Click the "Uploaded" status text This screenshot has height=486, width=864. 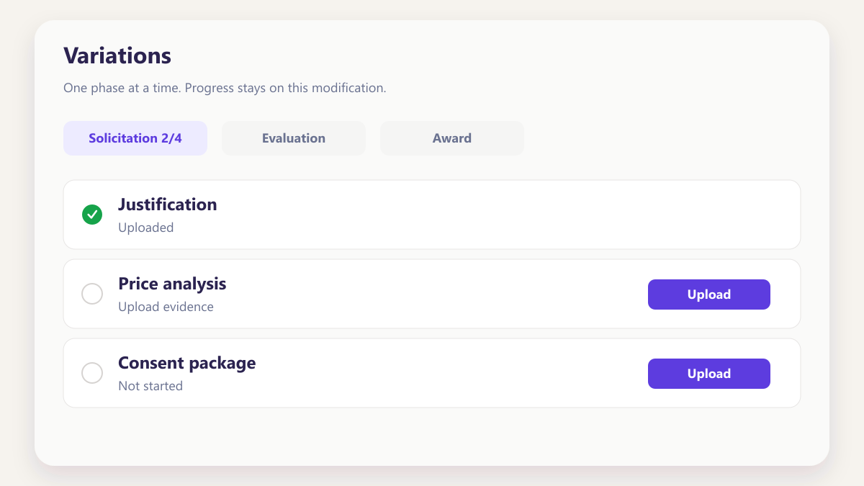coord(146,228)
